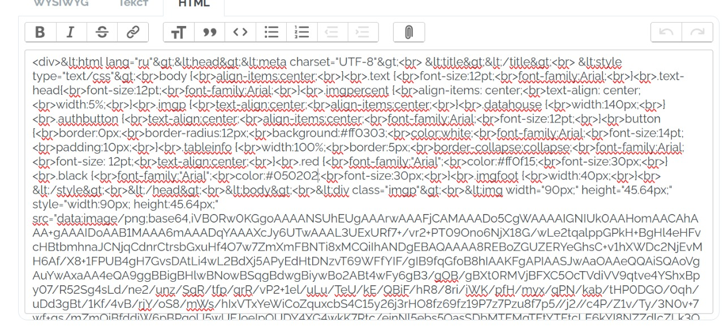Insert a hyperlink with the link icon
Screen dimensions: 724x331
pyautogui.click(x=133, y=32)
